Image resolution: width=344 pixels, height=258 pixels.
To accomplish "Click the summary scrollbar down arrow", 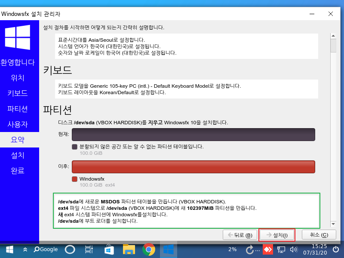I will (333, 224).
